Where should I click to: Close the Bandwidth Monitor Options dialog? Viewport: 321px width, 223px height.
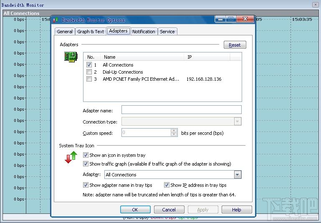coord(245,19)
